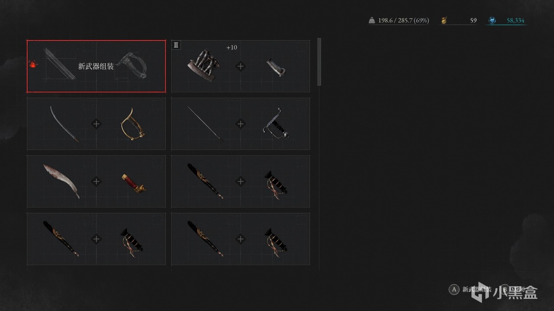The height and width of the screenshot is (311, 554).
Task: Click the A button prompt for new assembly
Action: coord(454,289)
